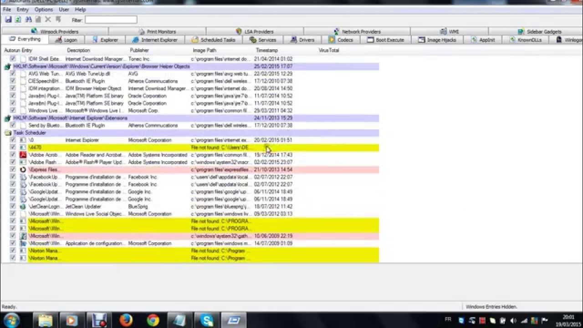Select the yellow \4470 file-not-found row
Screen dimensions: 583x328
203,148
